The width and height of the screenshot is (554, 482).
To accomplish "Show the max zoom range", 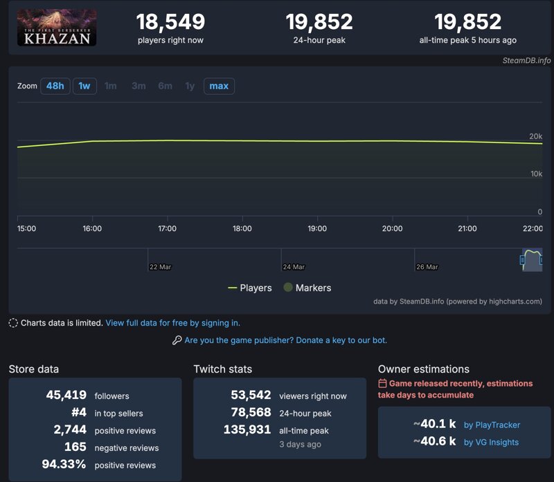I will point(219,86).
